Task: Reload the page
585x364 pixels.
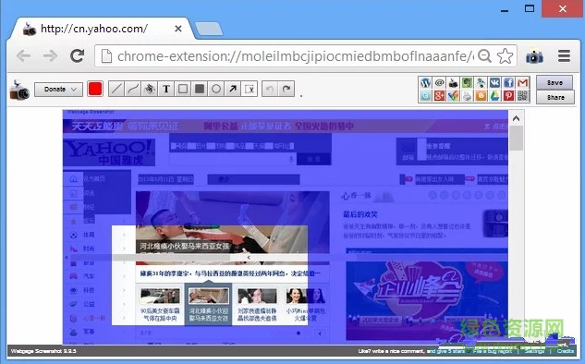Action: [78, 56]
